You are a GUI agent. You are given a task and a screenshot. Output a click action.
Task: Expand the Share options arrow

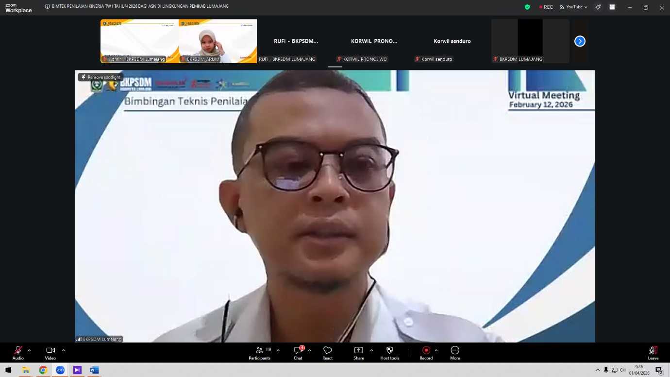pyautogui.click(x=371, y=350)
